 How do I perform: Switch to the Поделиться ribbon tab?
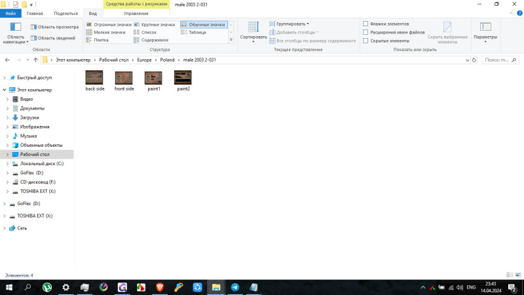coord(65,13)
